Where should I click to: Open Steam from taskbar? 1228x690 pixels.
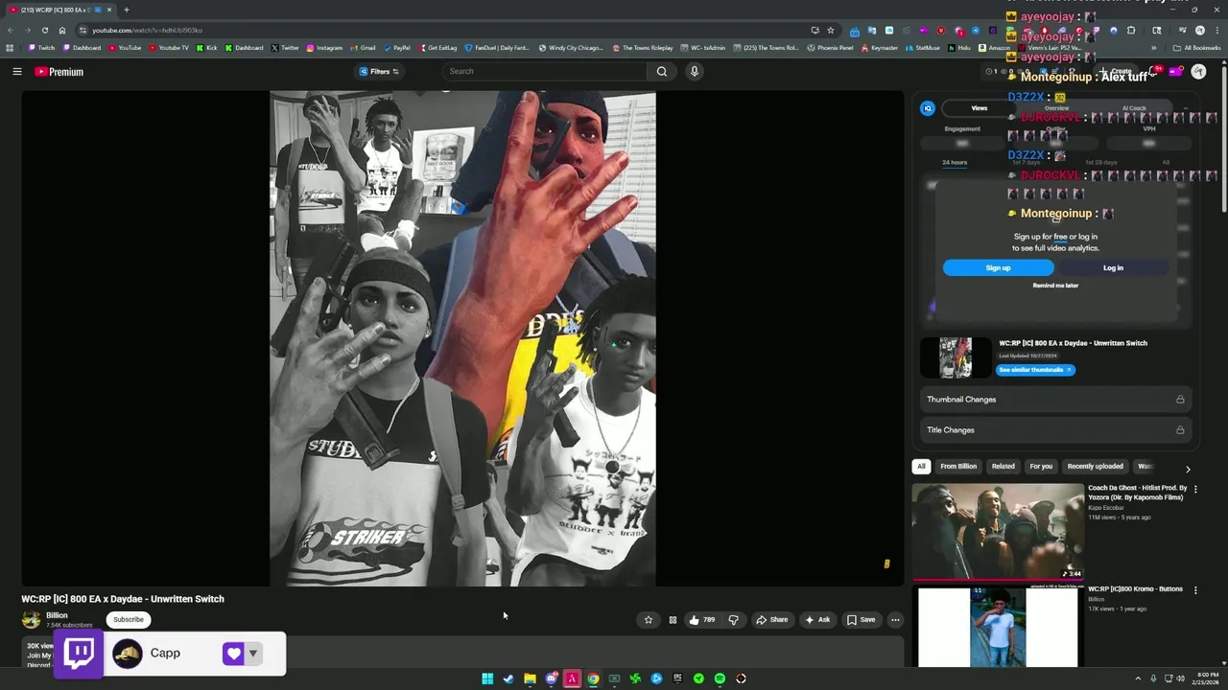click(x=508, y=678)
